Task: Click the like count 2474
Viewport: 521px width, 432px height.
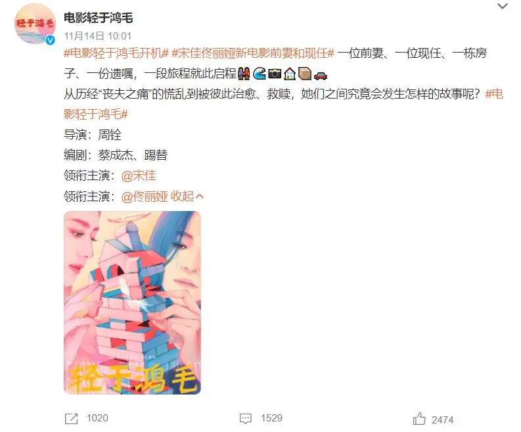Action: pos(443,420)
